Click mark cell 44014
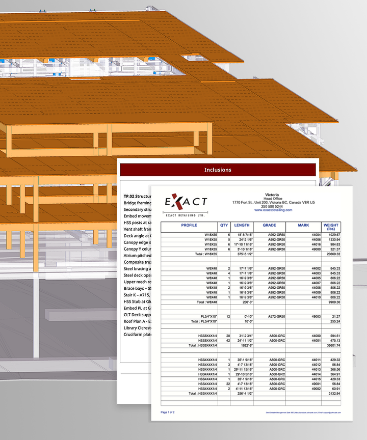Screen dimensions: 367x440 pos(316,374)
